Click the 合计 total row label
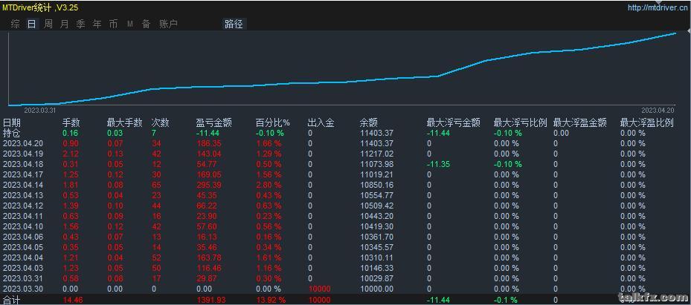 tap(12, 300)
